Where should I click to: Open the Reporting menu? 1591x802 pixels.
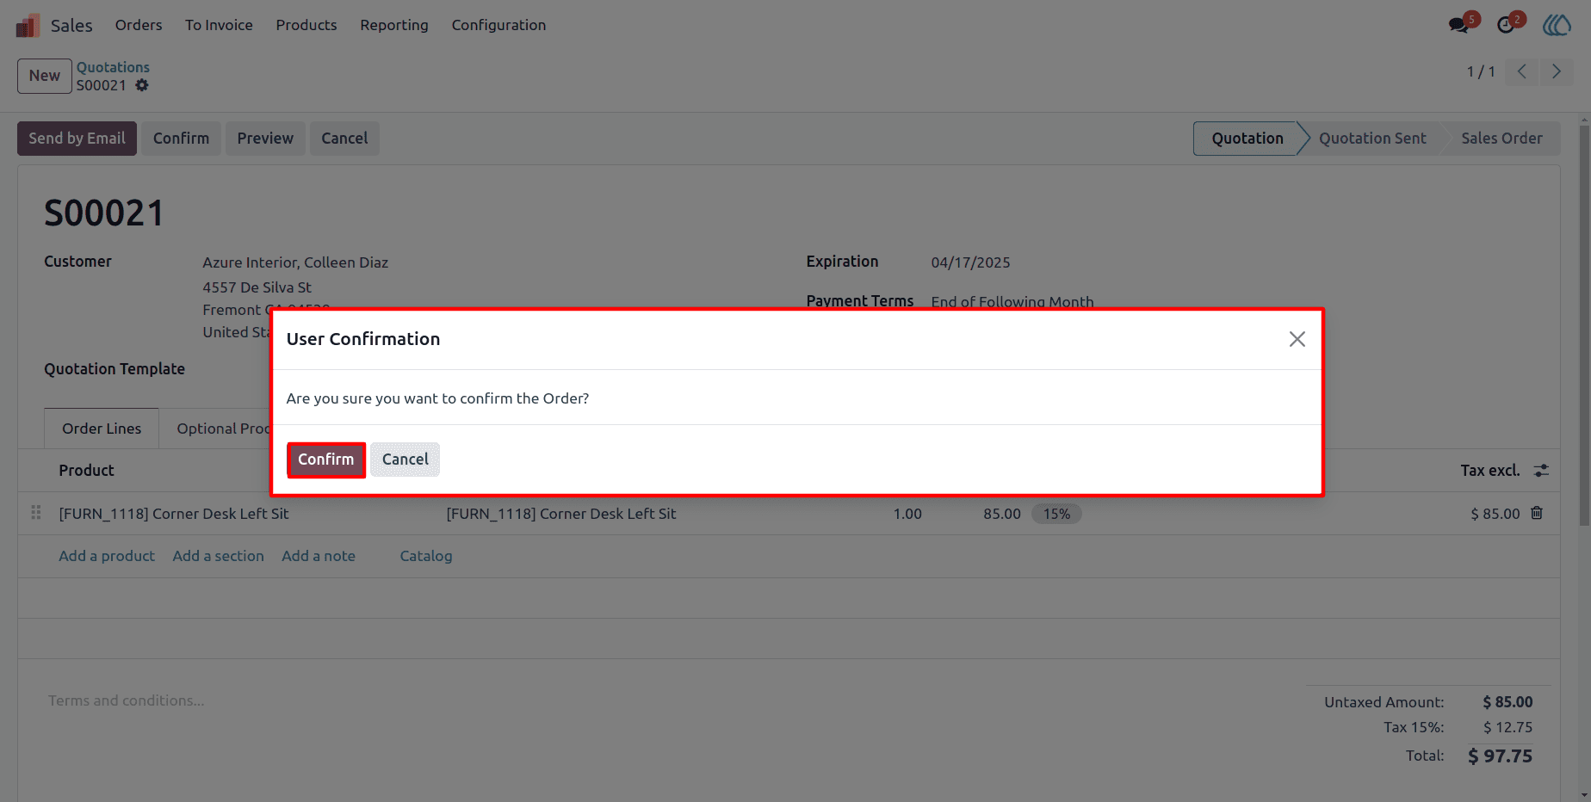(394, 25)
